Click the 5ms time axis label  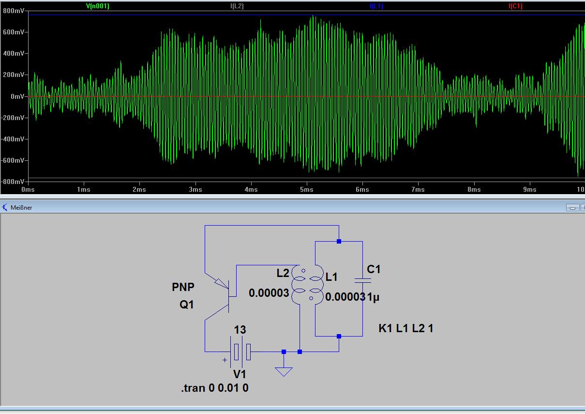point(307,189)
